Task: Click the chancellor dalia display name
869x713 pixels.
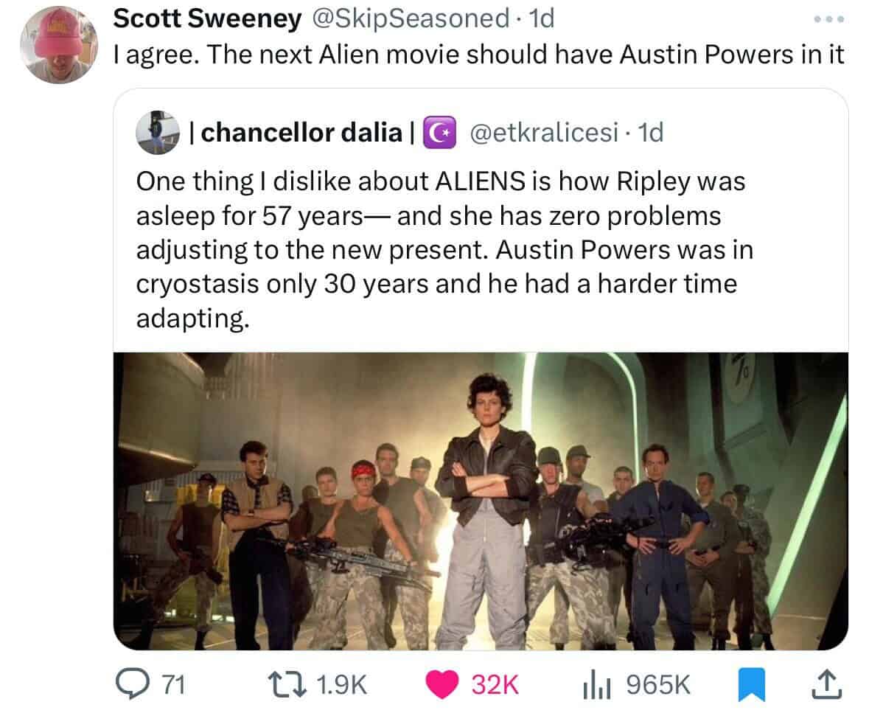Action: (301, 133)
